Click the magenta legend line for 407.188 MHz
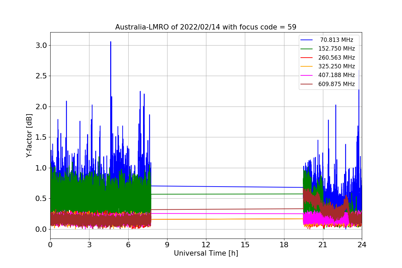 (307, 75)
